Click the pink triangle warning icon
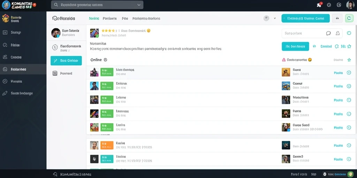This screenshot has height=178, width=357. point(284,60)
